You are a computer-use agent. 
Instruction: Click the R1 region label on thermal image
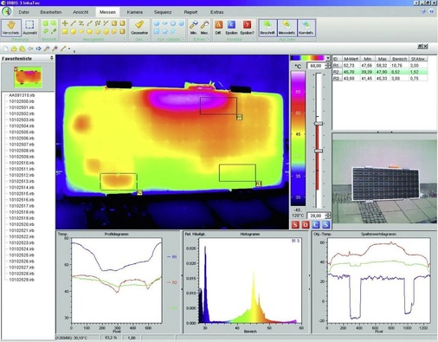(240, 117)
